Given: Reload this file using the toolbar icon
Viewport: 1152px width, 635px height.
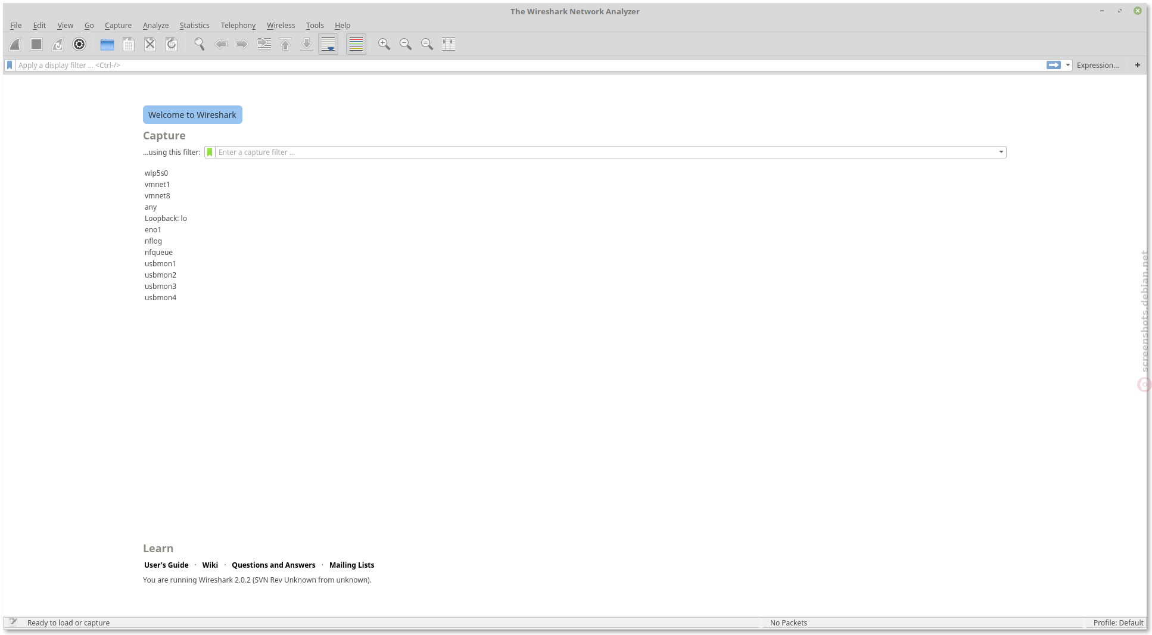Looking at the screenshot, I should [172, 44].
